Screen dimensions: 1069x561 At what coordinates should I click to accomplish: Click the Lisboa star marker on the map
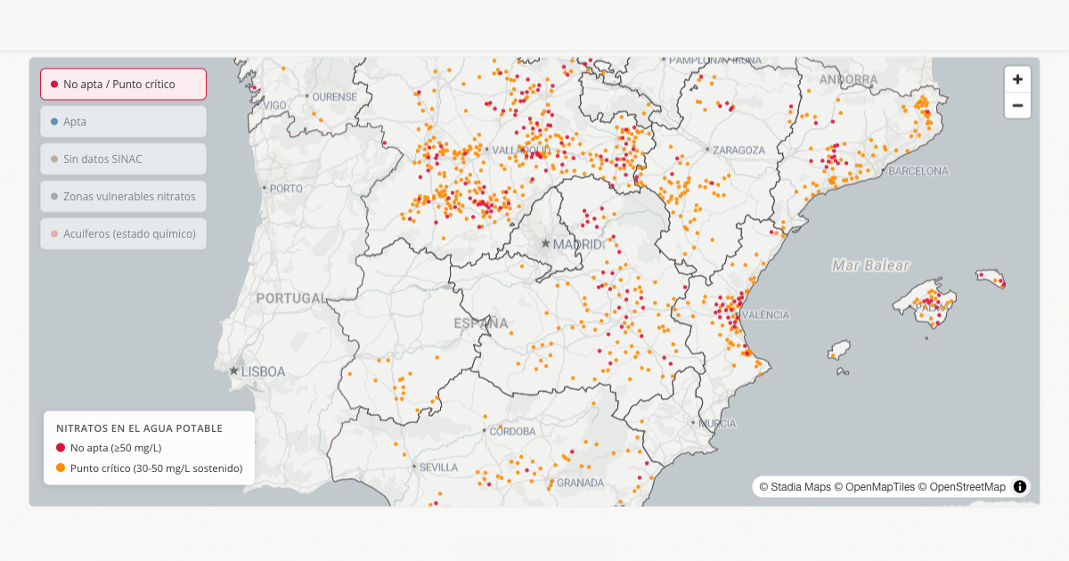pyautogui.click(x=235, y=370)
